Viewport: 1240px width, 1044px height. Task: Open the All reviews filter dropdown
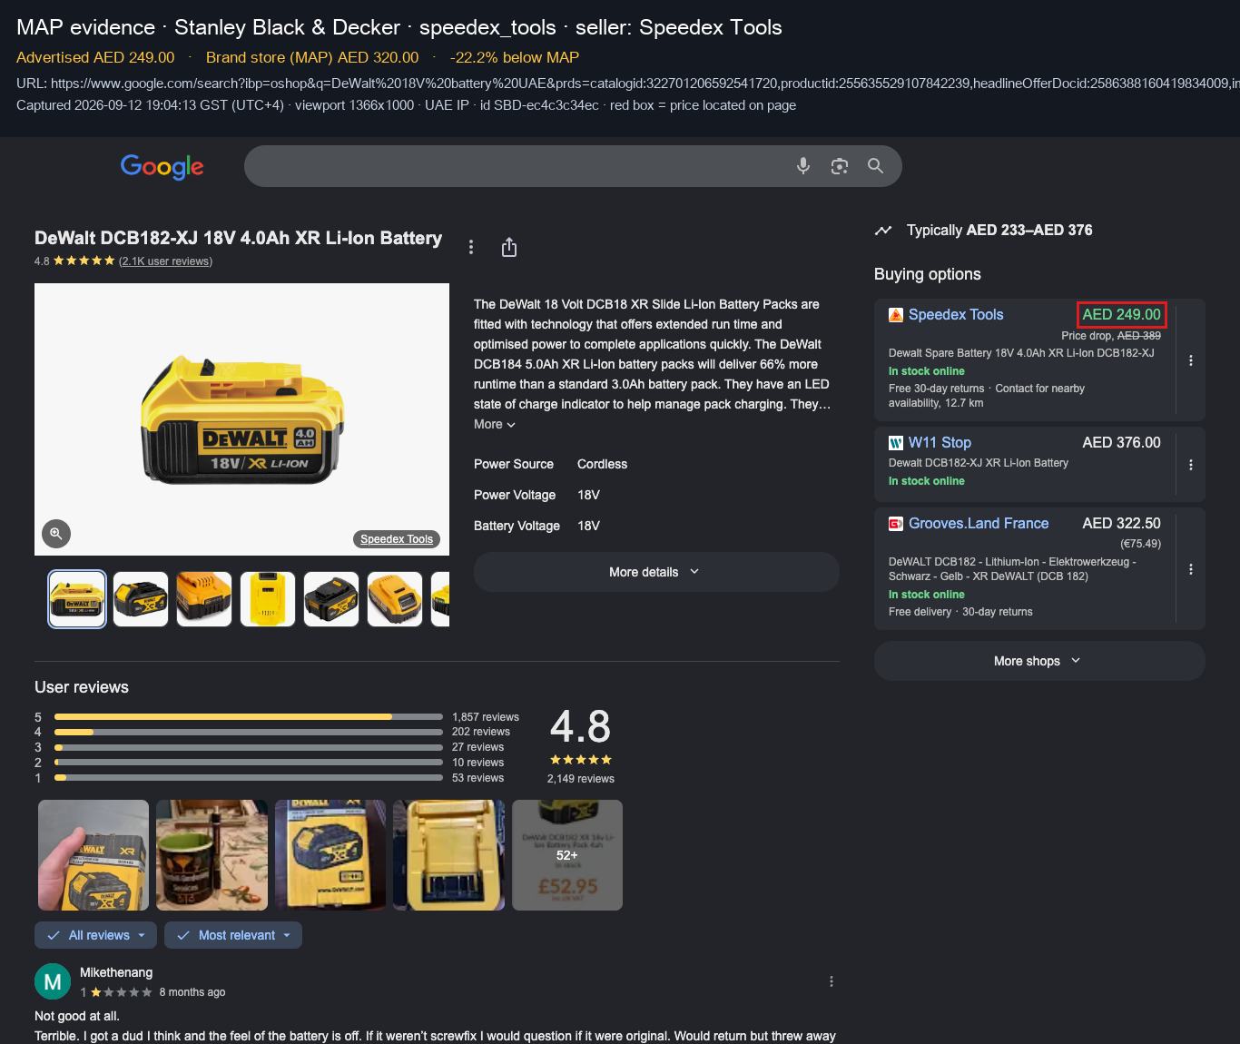[95, 935]
